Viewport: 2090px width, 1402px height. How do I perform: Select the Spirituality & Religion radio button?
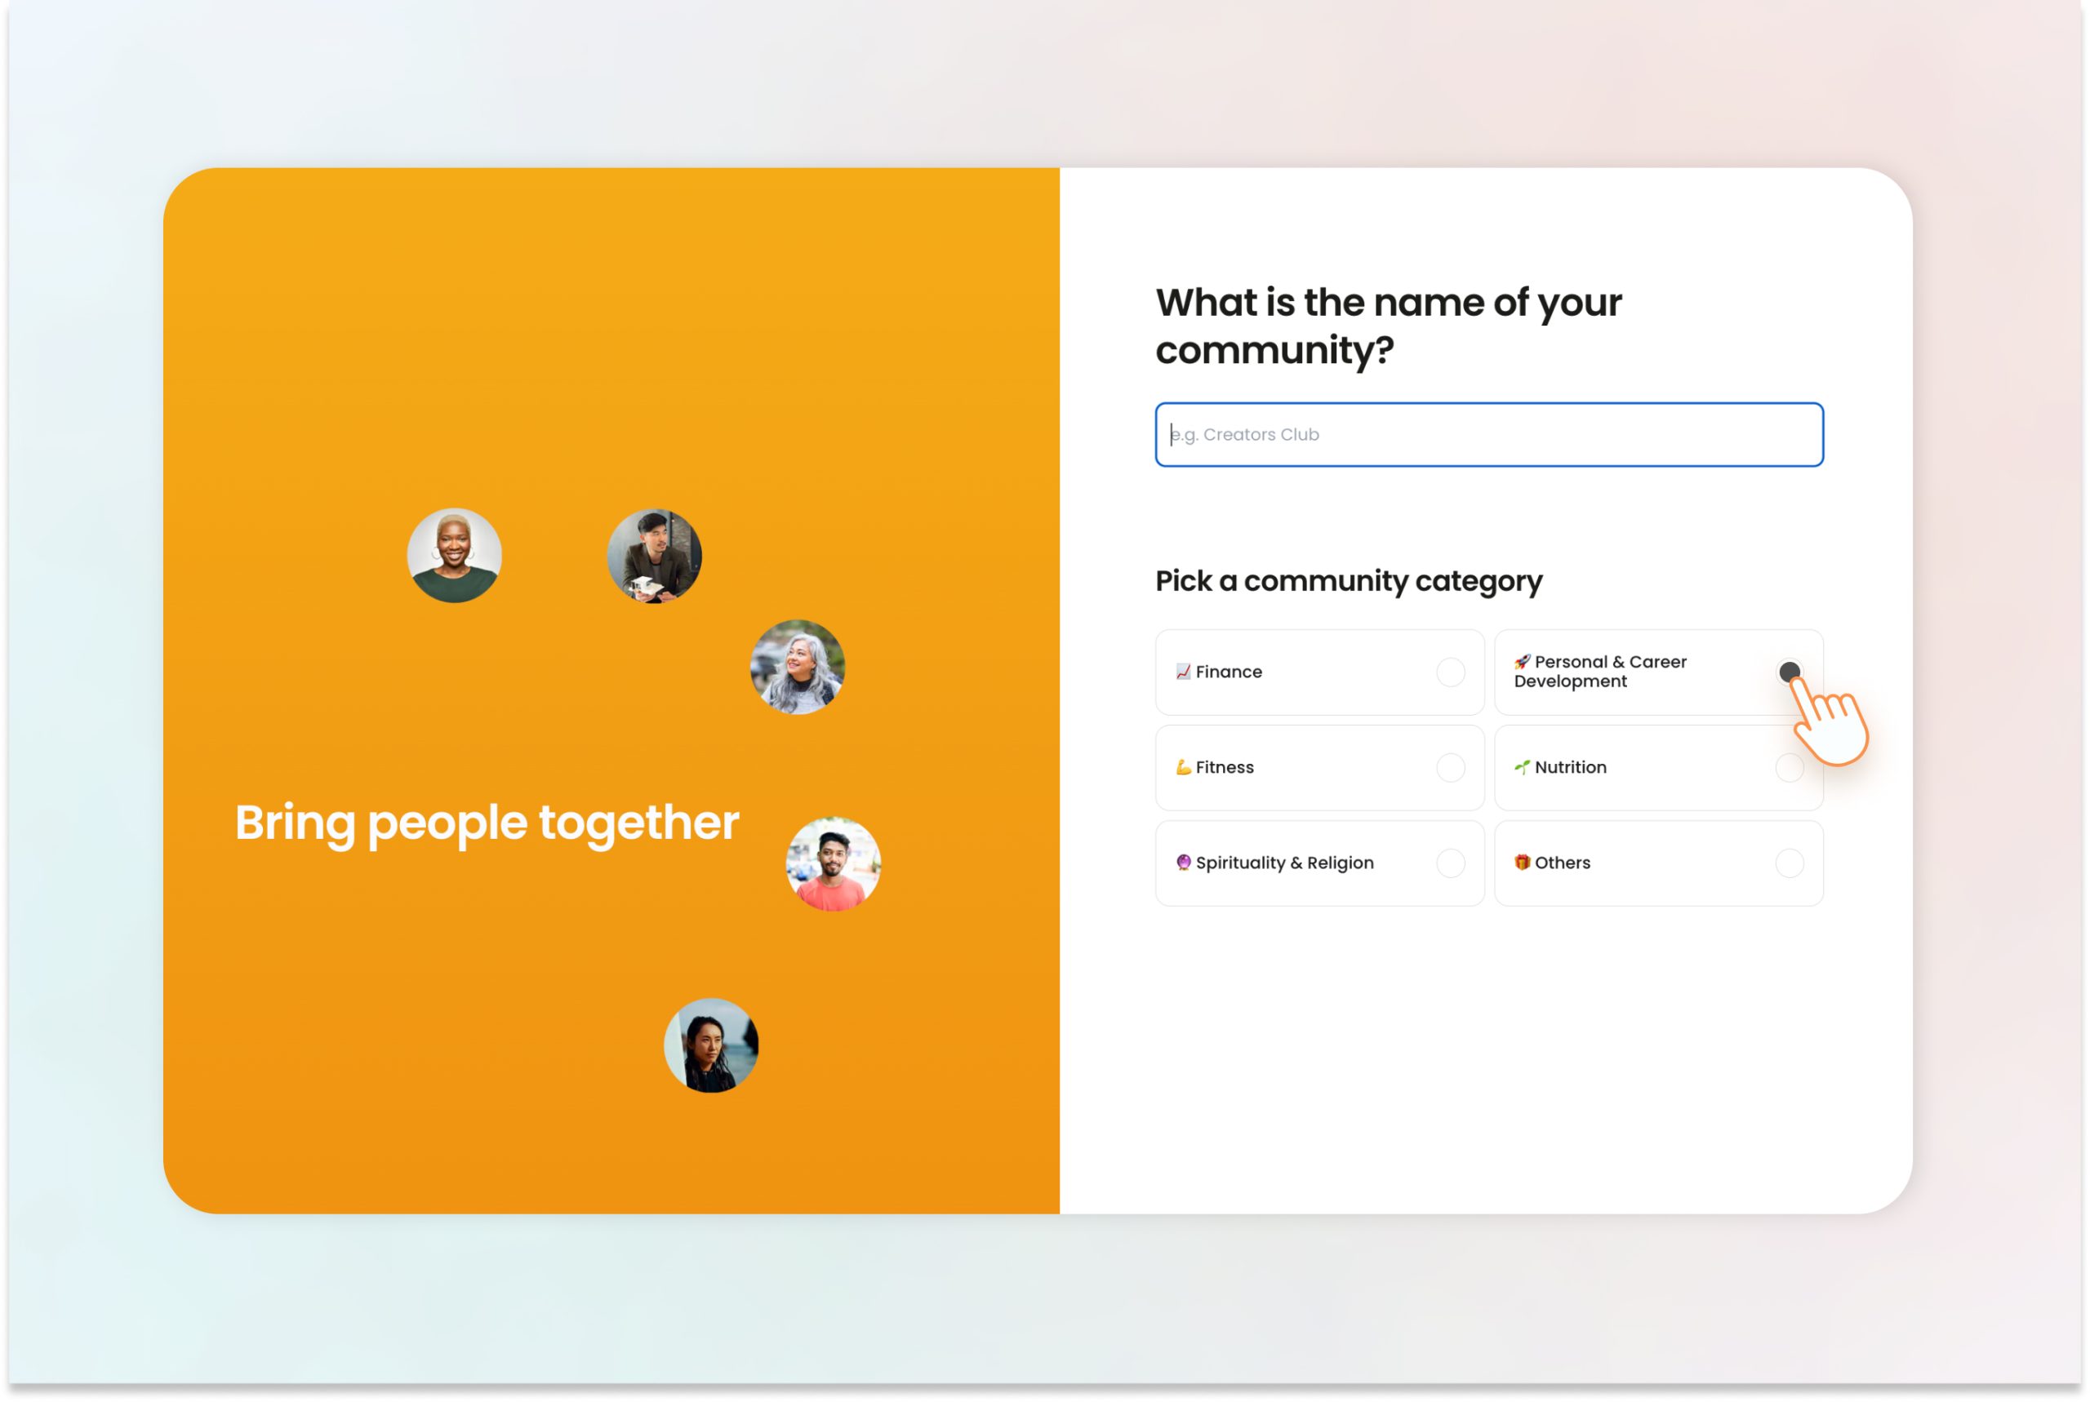pos(1450,863)
